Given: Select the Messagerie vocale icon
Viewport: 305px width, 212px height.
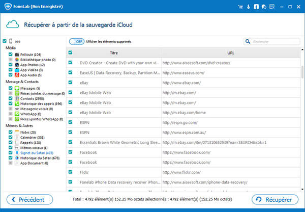Looking at the screenshot, I should (x=17, y=109).
